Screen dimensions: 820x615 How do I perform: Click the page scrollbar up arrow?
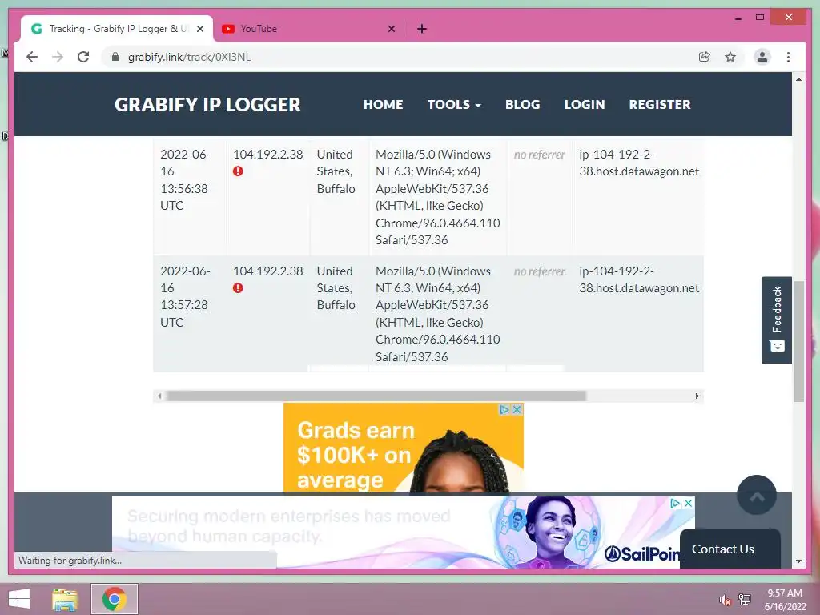click(798, 79)
